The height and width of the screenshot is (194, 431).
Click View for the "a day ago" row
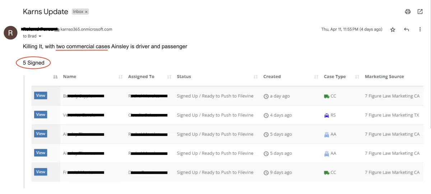pos(41,96)
